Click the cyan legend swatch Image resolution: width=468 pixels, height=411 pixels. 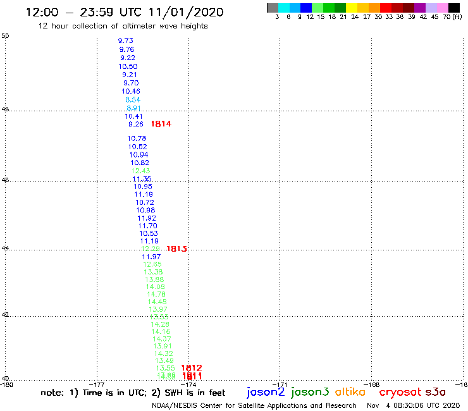[284, 8]
